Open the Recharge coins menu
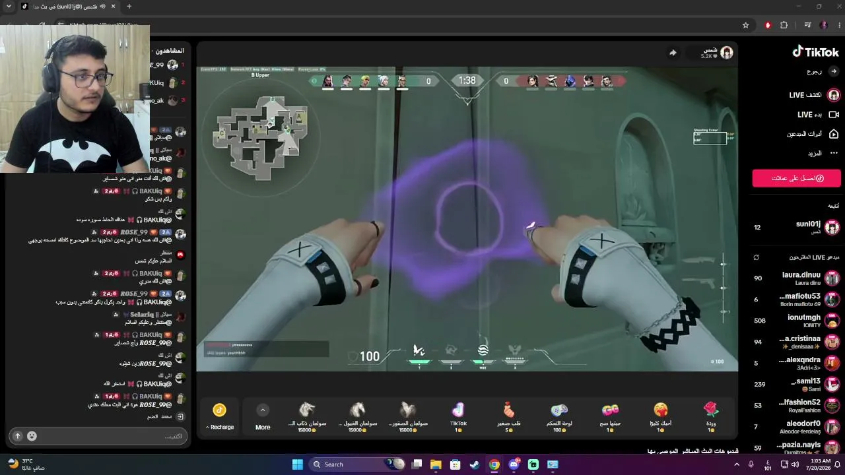The image size is (845, 475). [220, 417]
